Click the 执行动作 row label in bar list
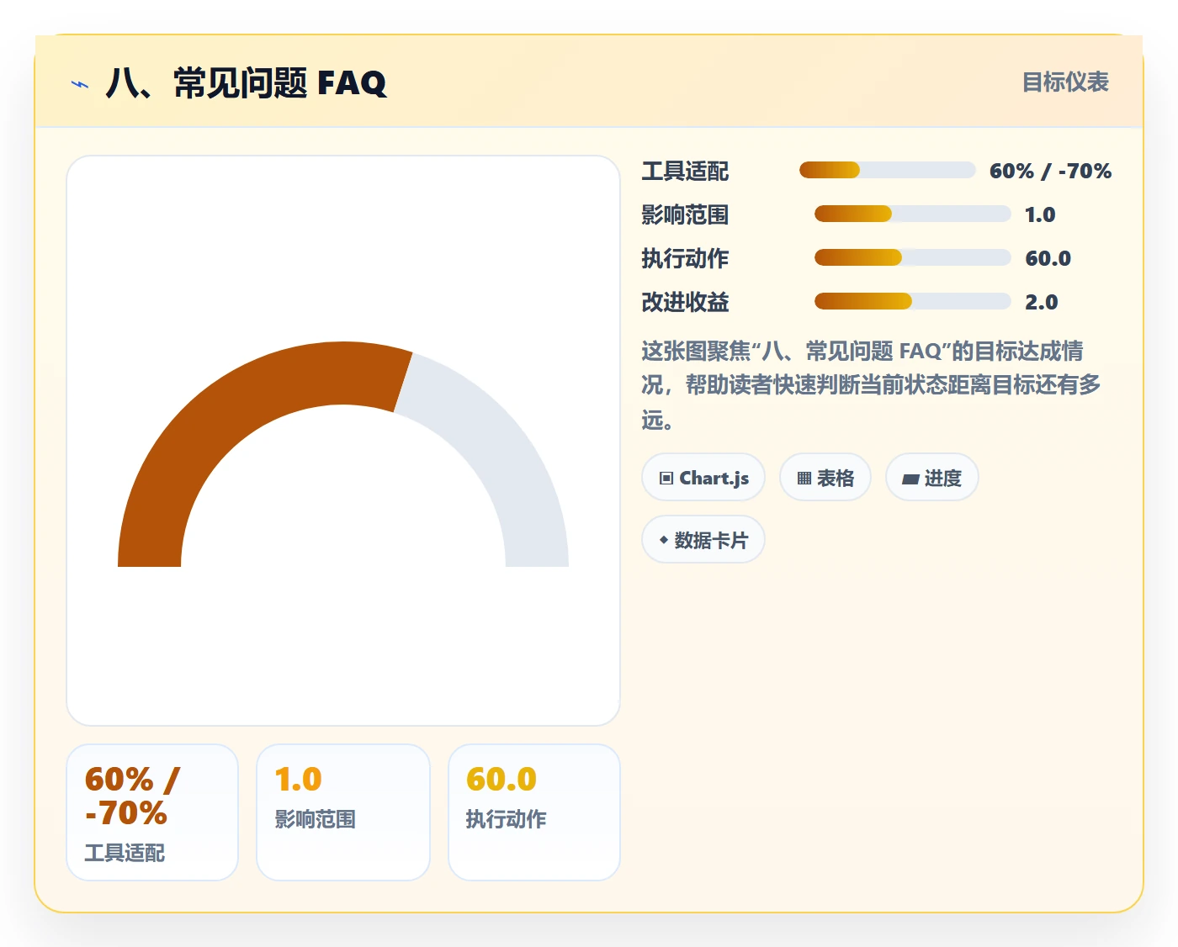 click(685, 258)
